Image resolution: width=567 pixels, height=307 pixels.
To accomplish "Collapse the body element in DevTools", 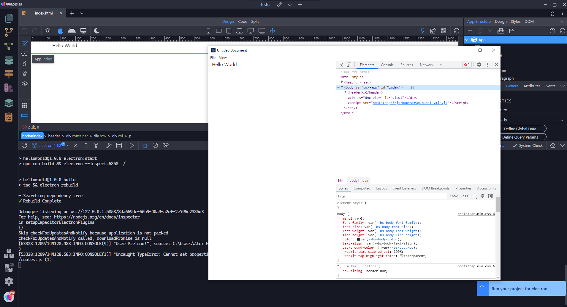I will point(342,87).
